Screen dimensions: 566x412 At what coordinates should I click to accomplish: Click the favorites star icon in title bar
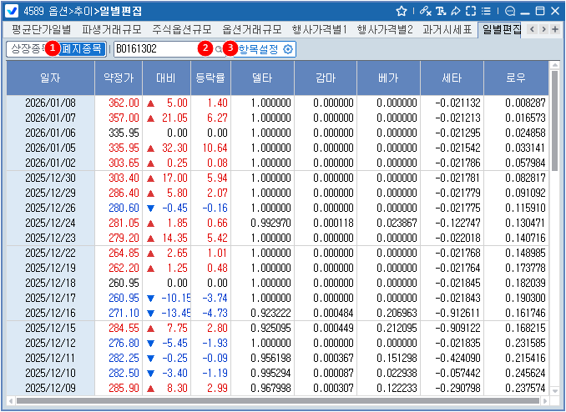coord(402,11)
